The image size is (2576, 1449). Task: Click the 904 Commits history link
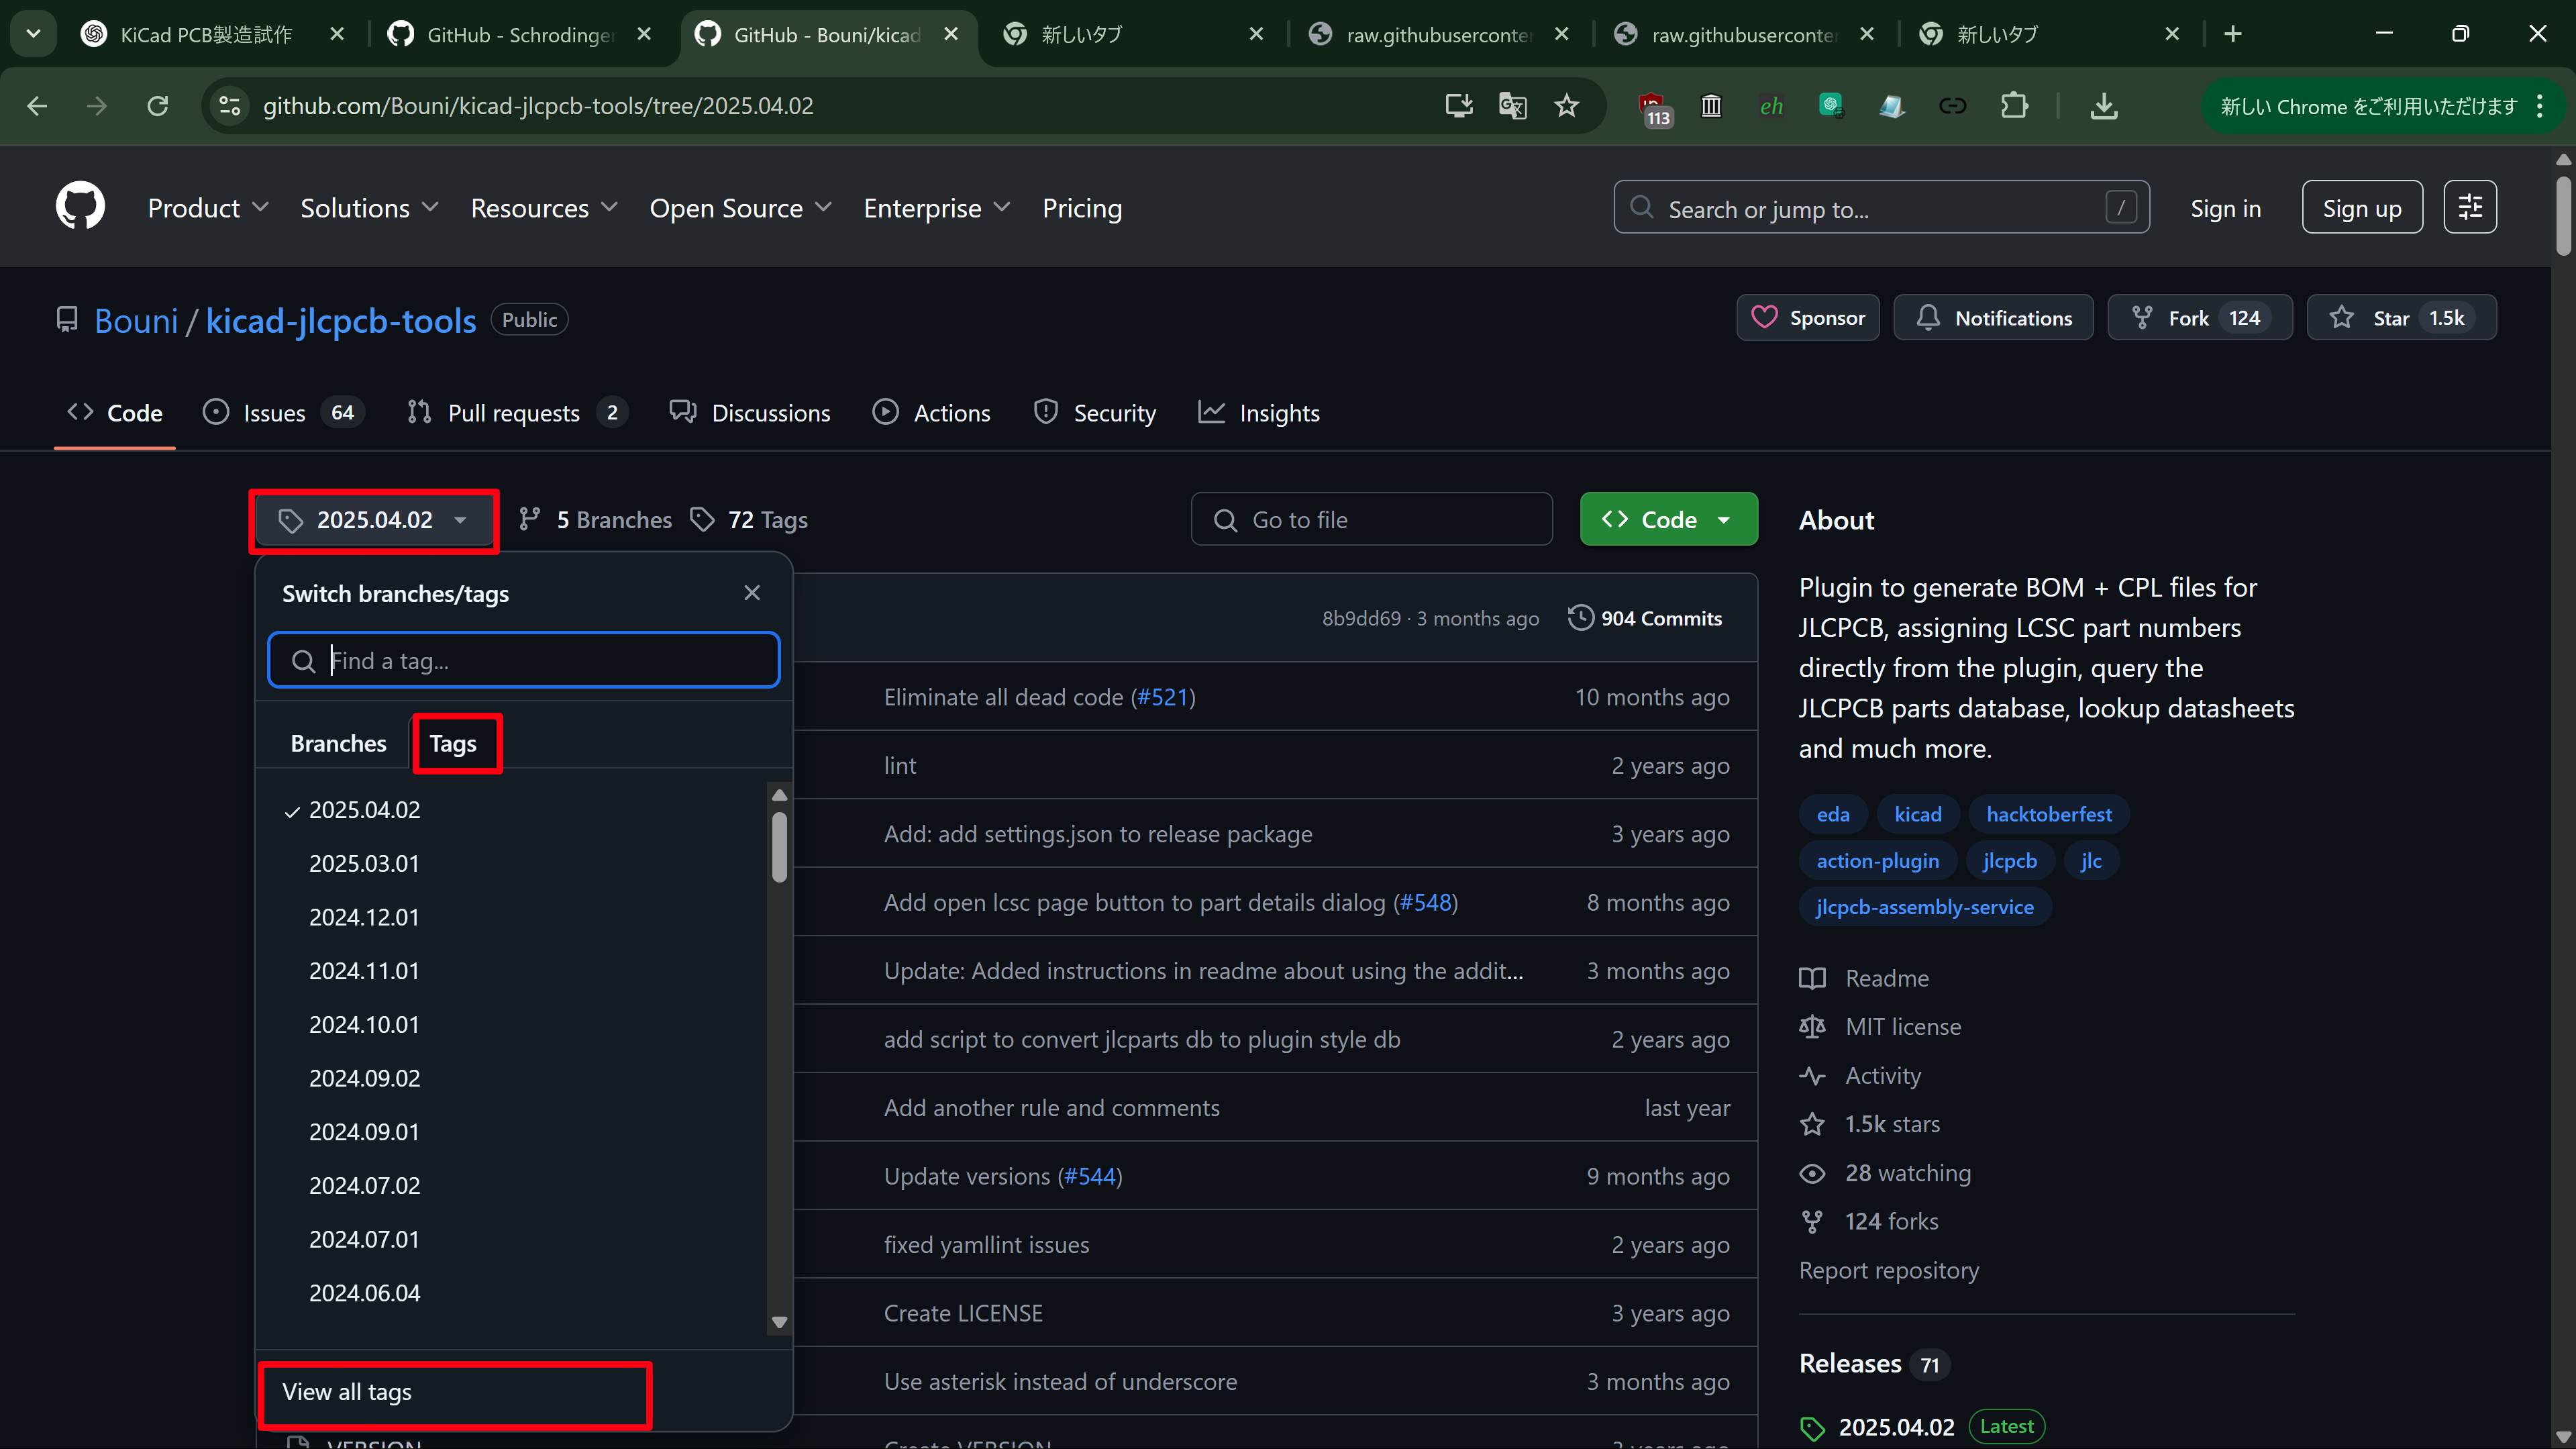click(x=1645, y=618)
